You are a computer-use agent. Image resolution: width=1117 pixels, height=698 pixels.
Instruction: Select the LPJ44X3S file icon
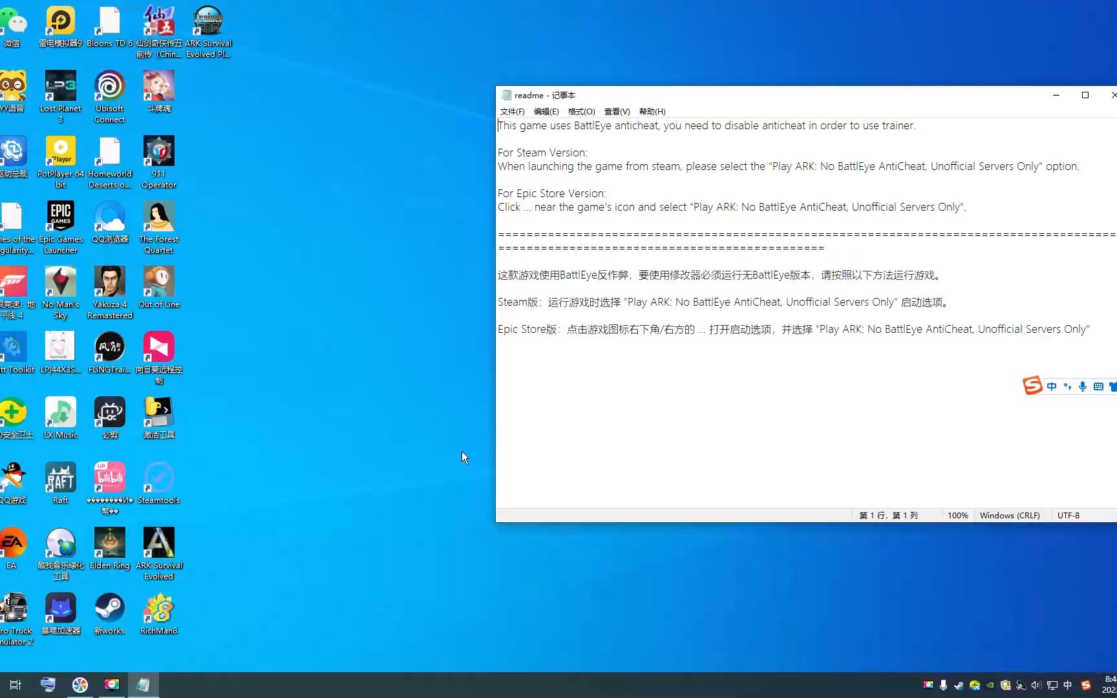click(x=60, y=353)
